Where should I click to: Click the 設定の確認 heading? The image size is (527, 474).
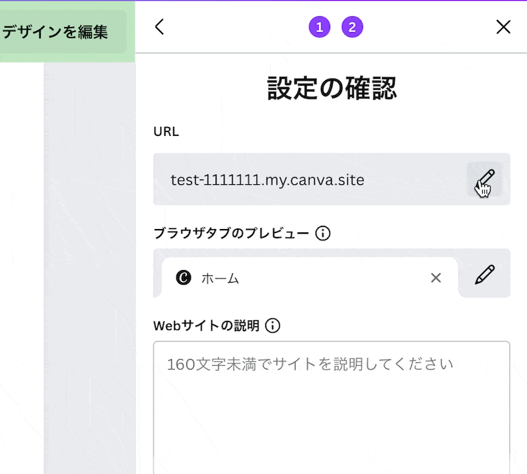click(332, 88)
